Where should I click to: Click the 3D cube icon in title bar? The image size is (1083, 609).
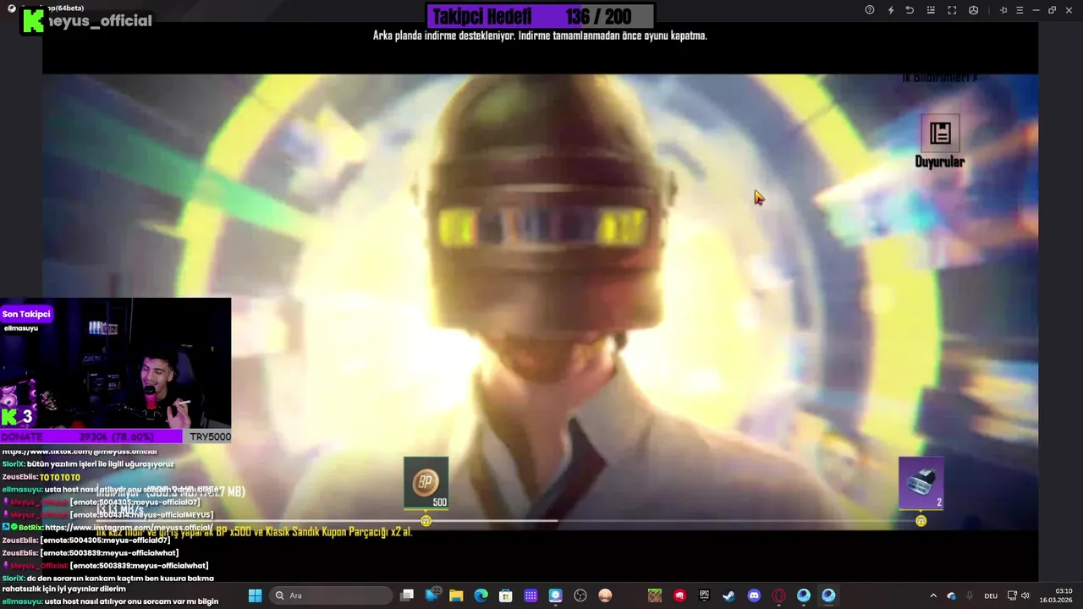point(973,10)
